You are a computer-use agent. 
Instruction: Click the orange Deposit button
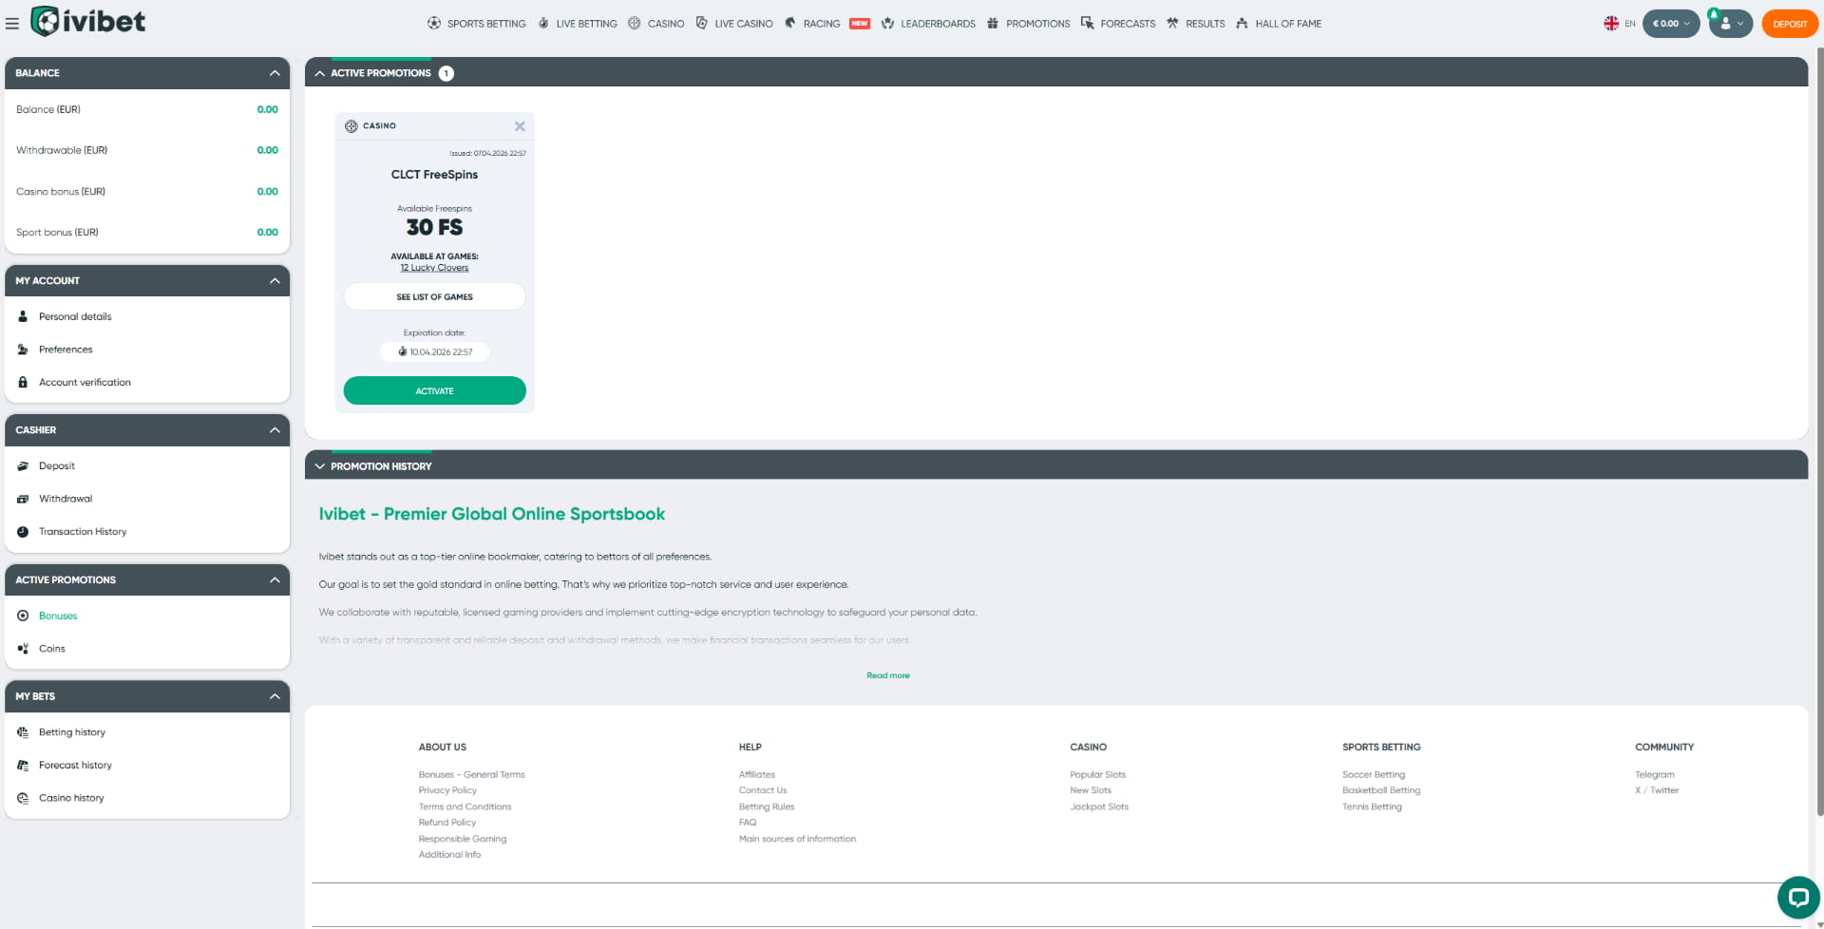coord(1790,24)
